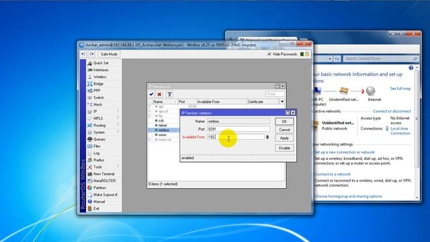Image resolution: width=430 pixels, height=242 pixels.
Task: Click Disable in IP Service dialog
Action: point(284,148)
